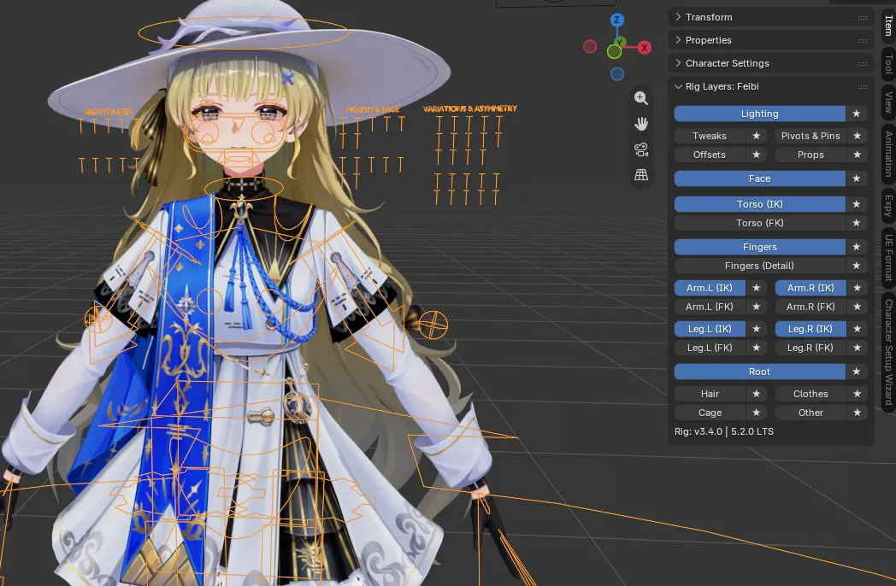Viewport: 896px width, 586px height.
Task: Toggle camera view icon
Action: point(641,149)
